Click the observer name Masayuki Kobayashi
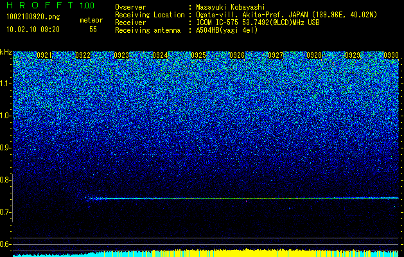The width and height of the screenshot is (404, 257). coord(231,8)
